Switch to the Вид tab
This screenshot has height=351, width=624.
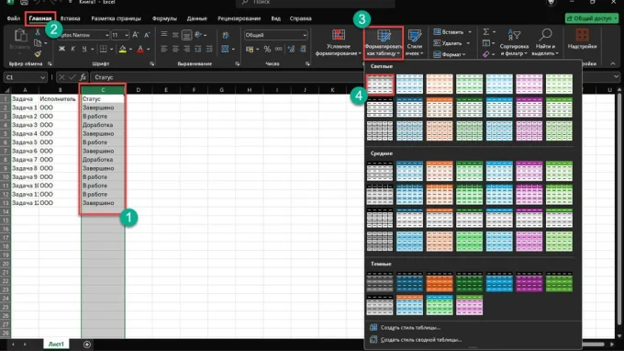pyautogui.click(x=276, y=18)
